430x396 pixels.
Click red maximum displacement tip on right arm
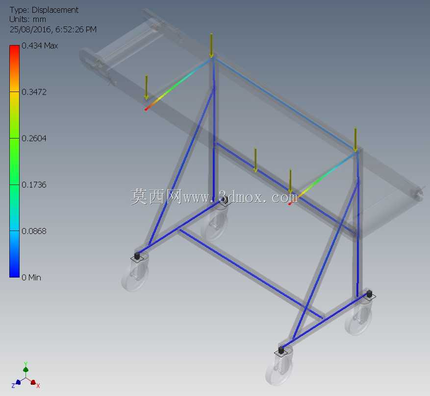(290, 203)
